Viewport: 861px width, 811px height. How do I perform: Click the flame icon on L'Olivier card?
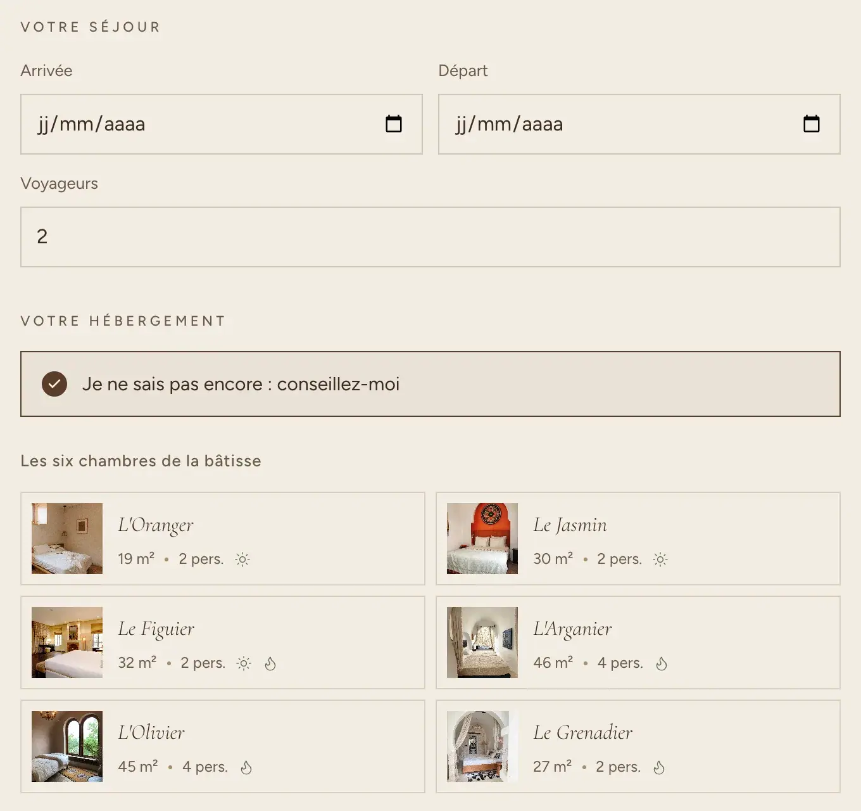point(246,767)
